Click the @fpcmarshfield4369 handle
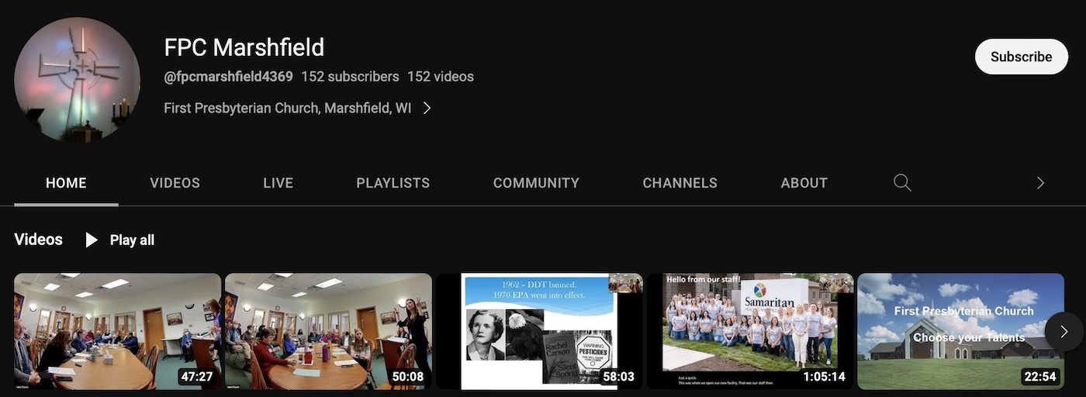Image resolution: width=1086 pixels, height=397 pixels. (x=229, y=77)
